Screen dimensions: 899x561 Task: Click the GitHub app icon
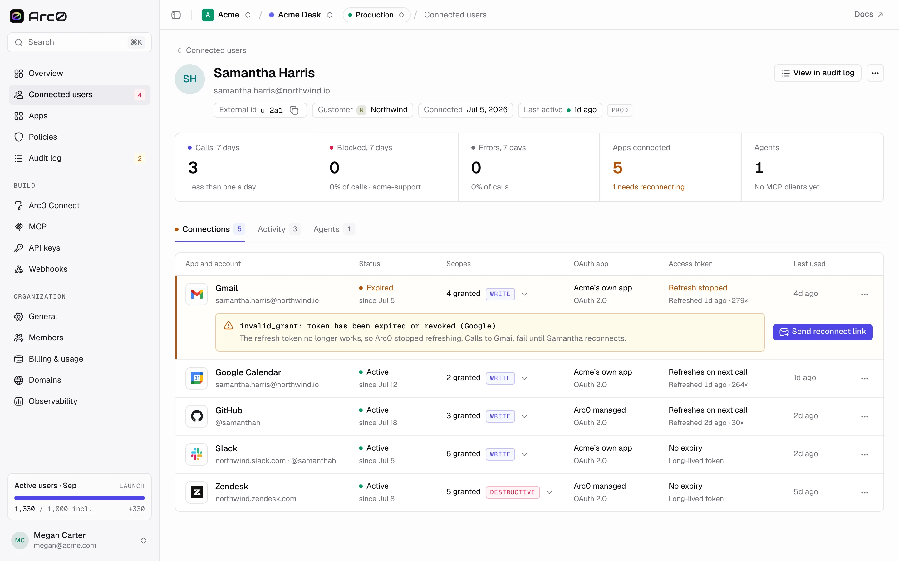click(197, 416)
